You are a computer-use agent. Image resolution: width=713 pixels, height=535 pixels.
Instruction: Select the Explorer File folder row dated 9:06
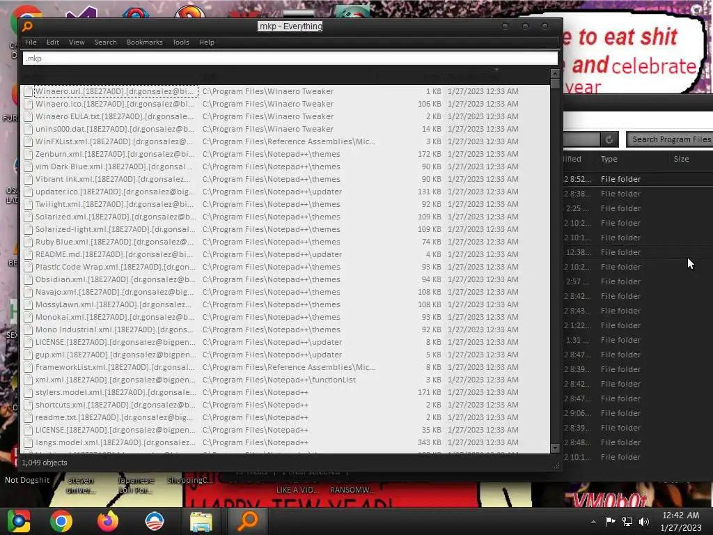click(x=638, y=413)
